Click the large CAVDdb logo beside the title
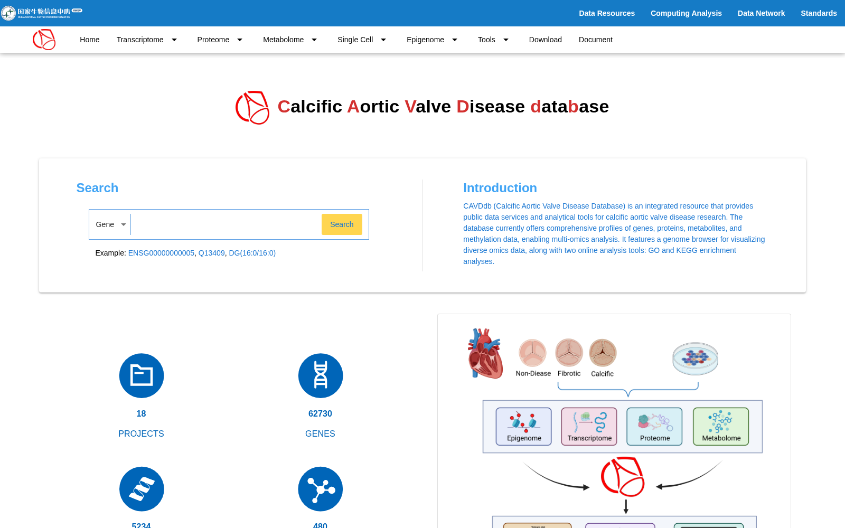845x528 pixels. point(252,107)
